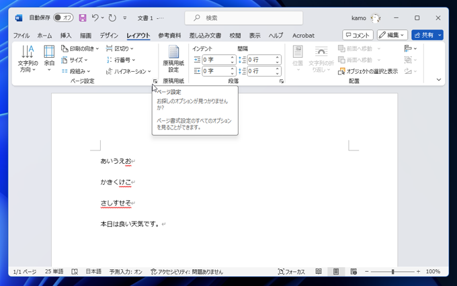Image resolution: width=457 pixels, height=286 pixels.
Task: Click the spacing after input field
Action: (261, 71)
